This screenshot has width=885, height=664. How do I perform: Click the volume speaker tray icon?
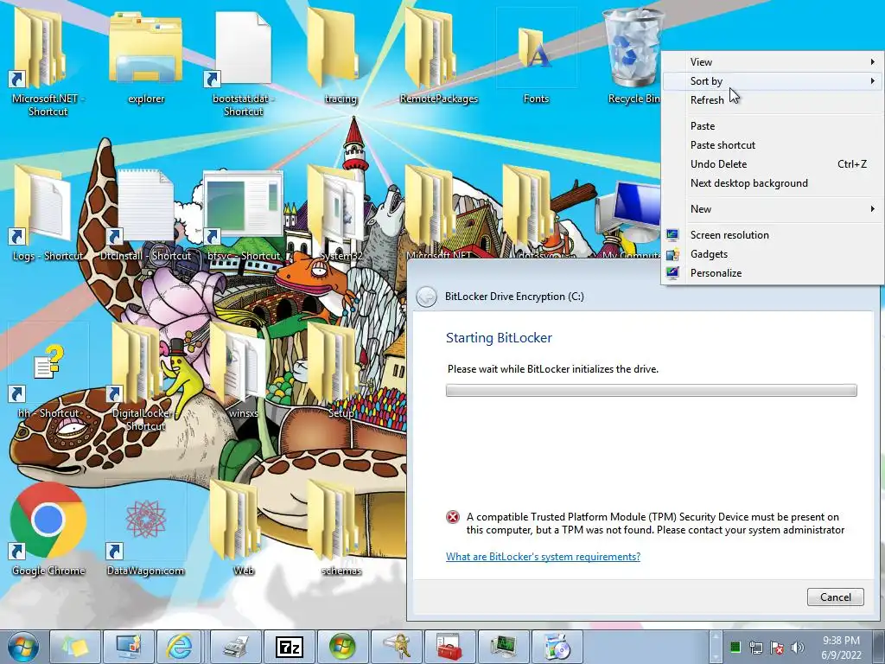[x=798, y=648]
